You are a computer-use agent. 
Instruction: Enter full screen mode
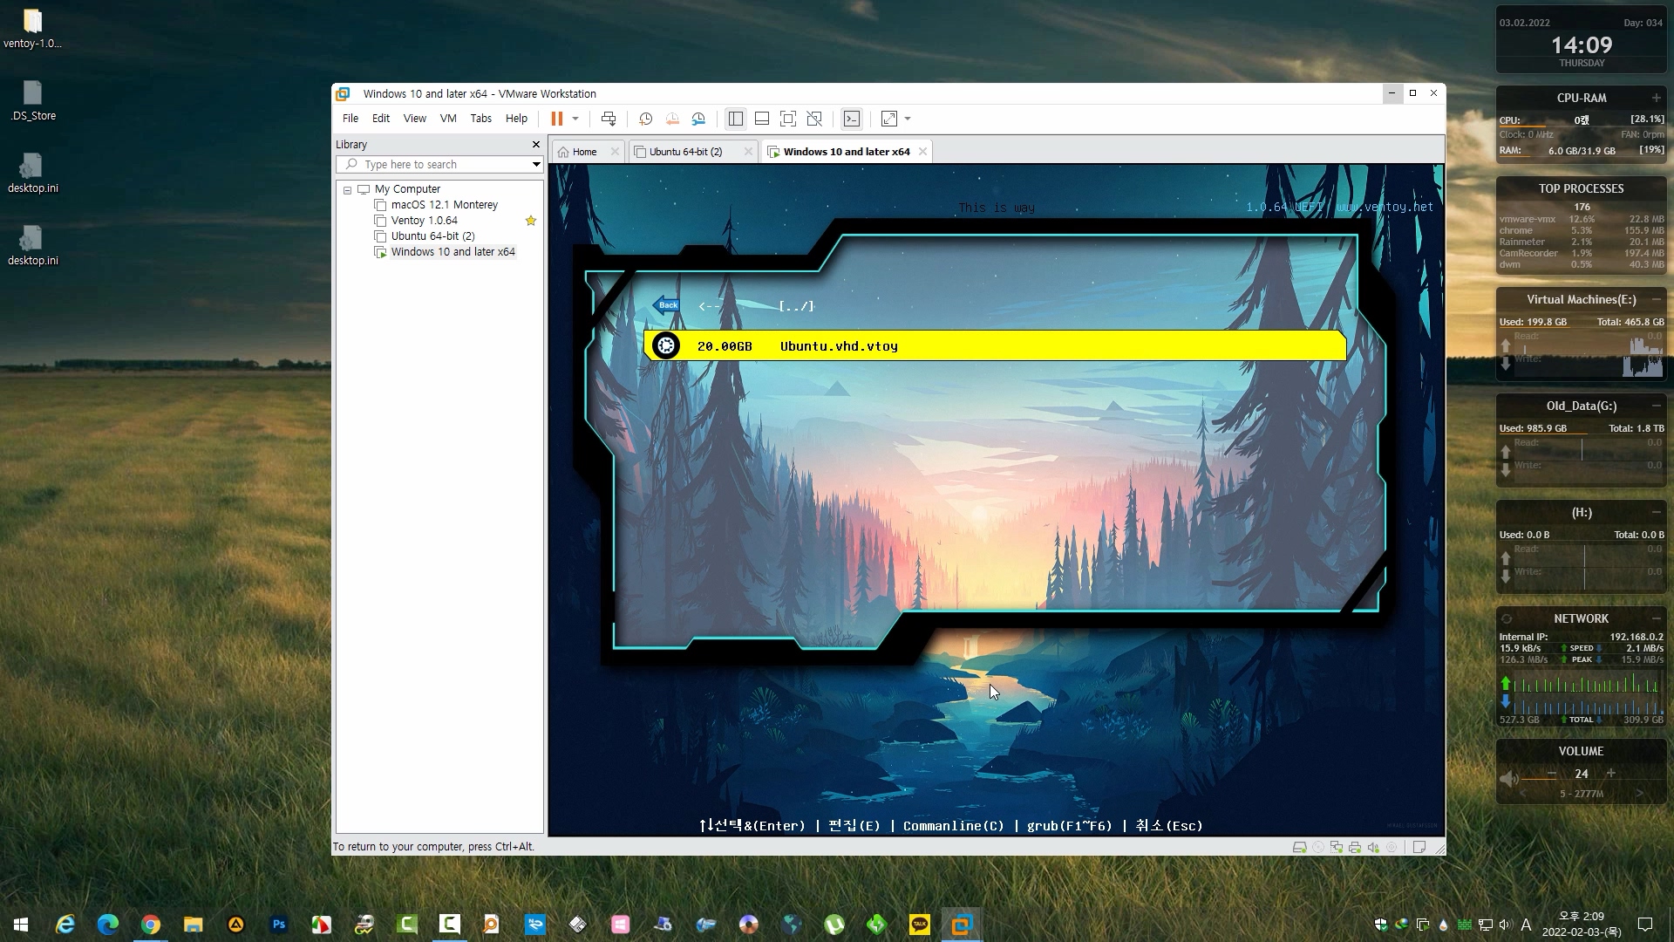[x=788, y=119]
